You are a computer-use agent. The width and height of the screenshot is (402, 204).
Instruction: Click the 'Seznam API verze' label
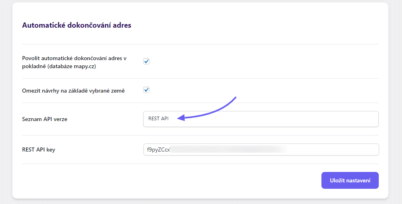(44, 119)
